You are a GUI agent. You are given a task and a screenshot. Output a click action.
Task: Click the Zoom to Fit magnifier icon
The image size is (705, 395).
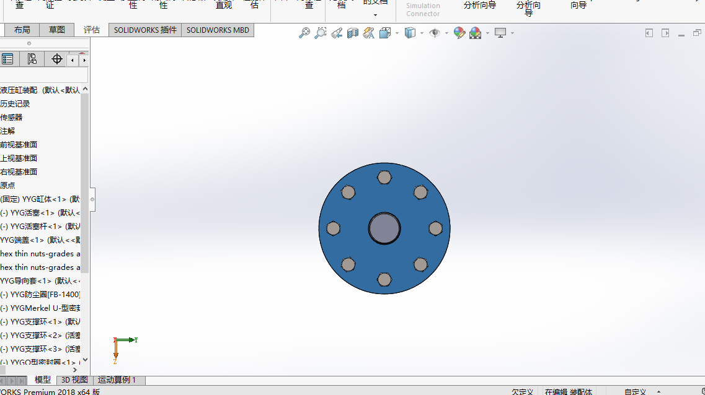pos(304,33)
